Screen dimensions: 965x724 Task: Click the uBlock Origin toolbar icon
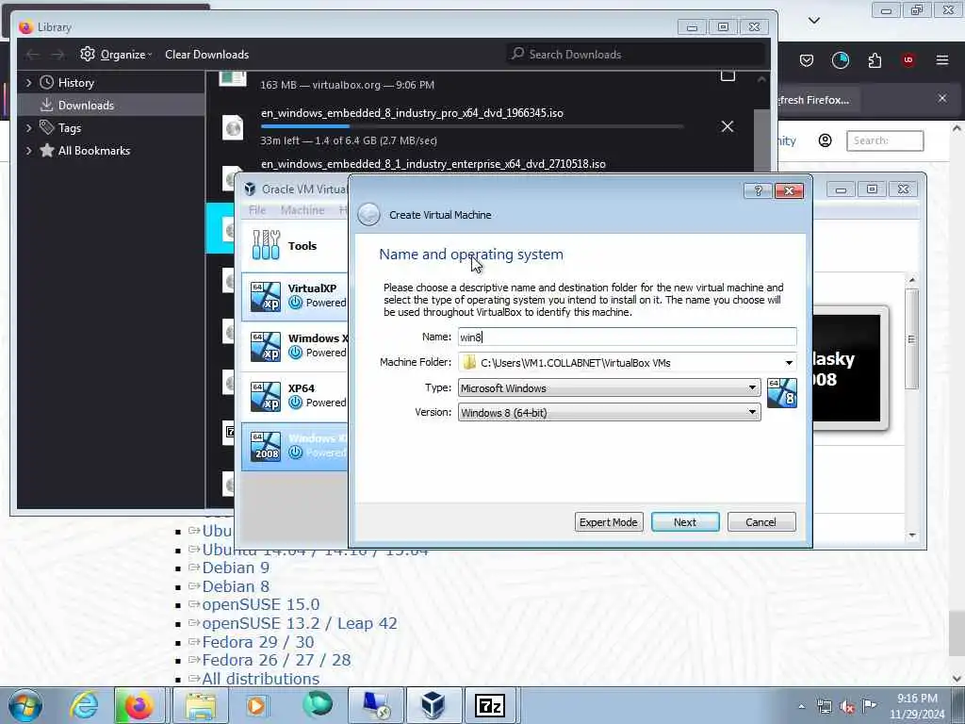point(908,60)
